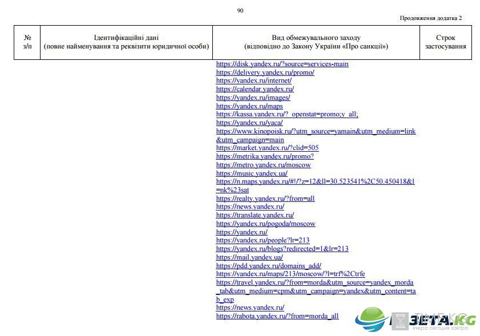The height and width of the screenshot is (336, 480).
Task: Follow the n.maps.yandex.ru link
Action: 315,186
